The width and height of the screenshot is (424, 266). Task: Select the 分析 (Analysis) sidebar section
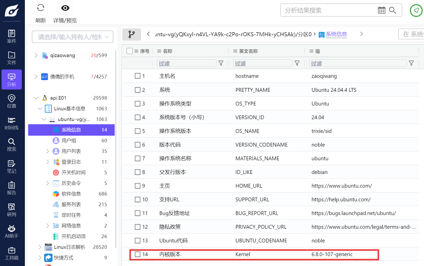(x=12, y=80)
